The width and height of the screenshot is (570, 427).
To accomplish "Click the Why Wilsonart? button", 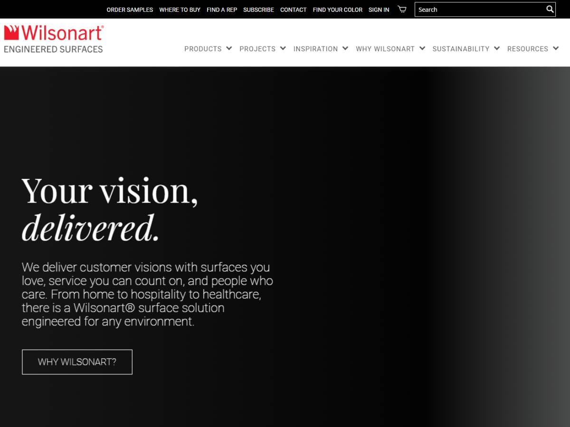I will click(77, 362).
